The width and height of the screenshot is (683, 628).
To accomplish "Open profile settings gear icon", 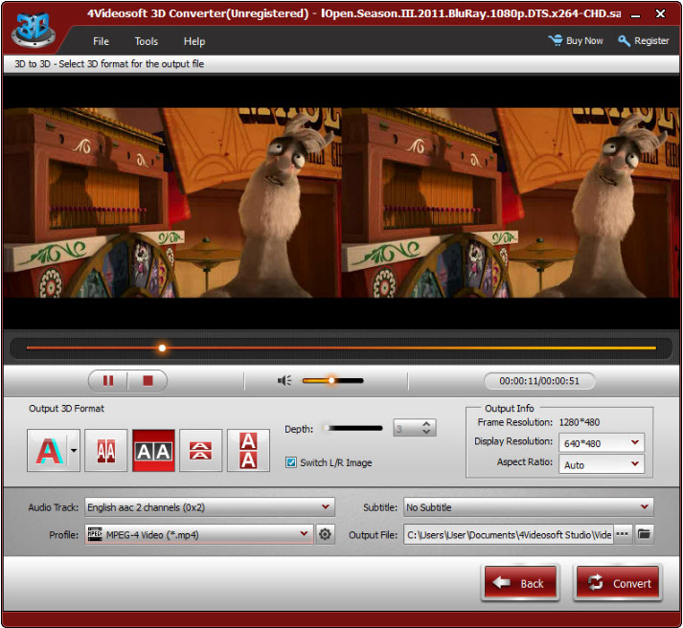I will [x=325, y=534].
